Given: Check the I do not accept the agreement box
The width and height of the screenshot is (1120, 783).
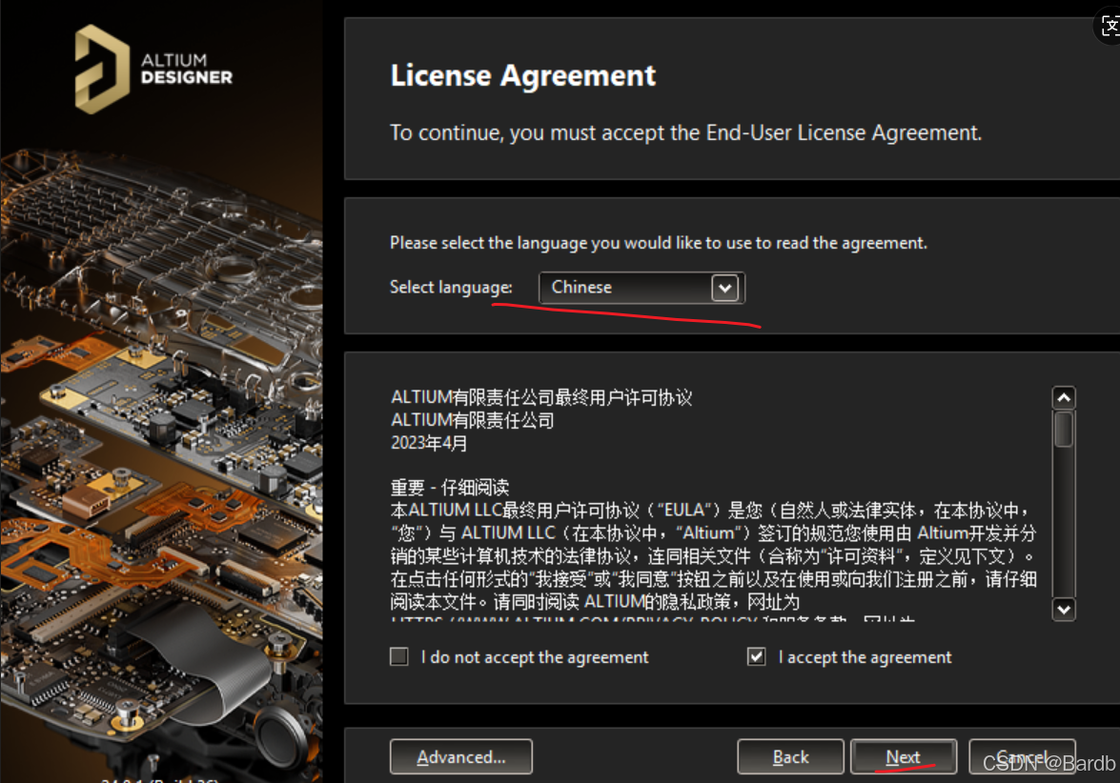Looking at the screenshot, I should 399,656.
